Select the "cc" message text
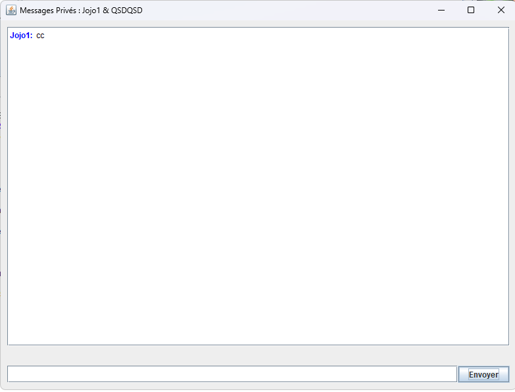This screenshot has height=392, width=515. point(40,36)
